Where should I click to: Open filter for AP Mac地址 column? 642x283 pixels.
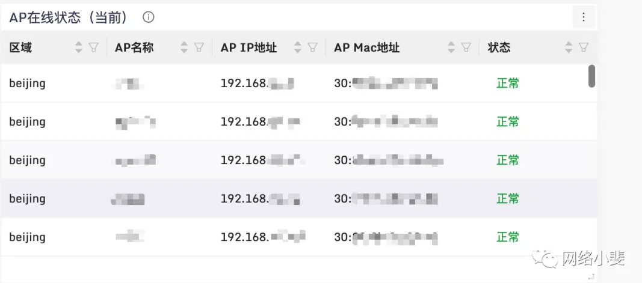pos(466,47)
